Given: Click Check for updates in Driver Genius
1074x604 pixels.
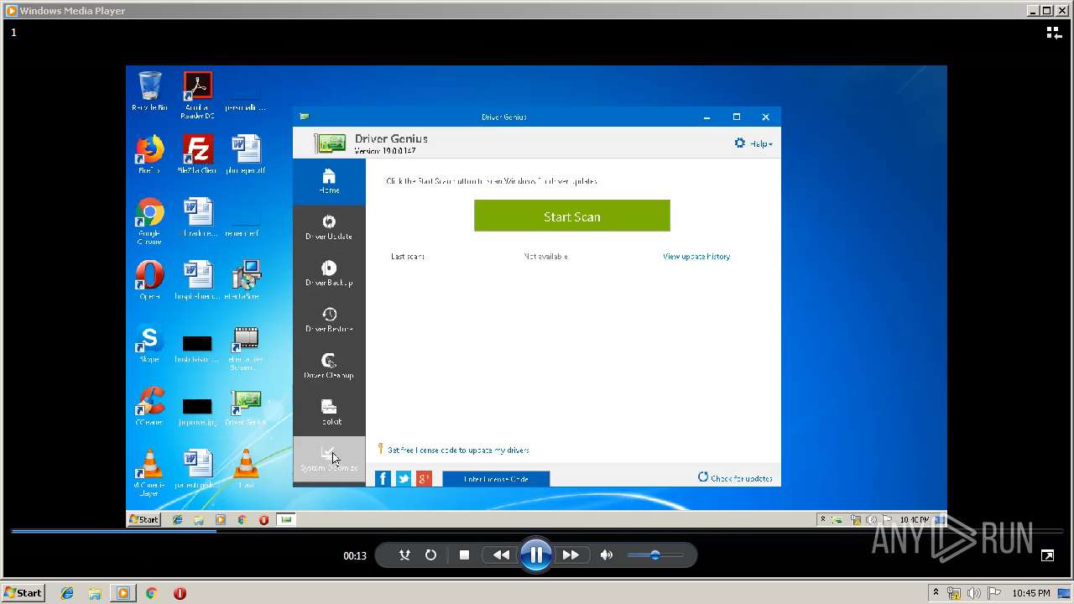Looking at the screenshot, I should (x=736, y=477).
